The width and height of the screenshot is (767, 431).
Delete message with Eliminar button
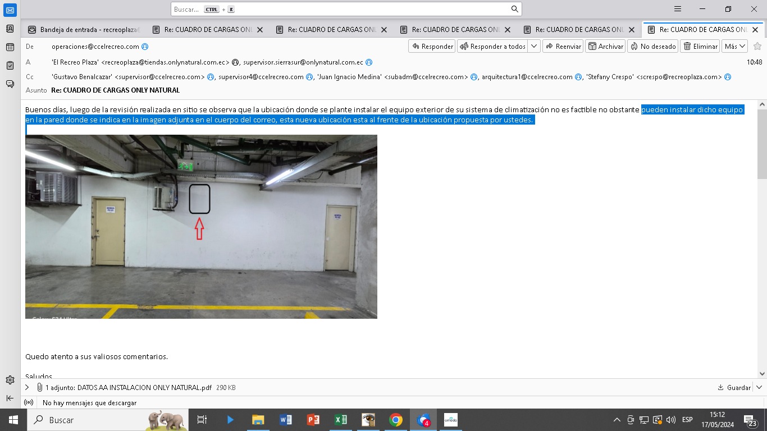coord(700,47)
